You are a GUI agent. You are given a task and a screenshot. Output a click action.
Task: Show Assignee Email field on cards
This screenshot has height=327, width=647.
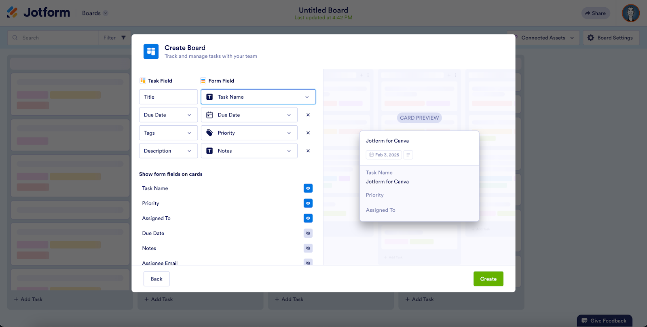[308, 262]
